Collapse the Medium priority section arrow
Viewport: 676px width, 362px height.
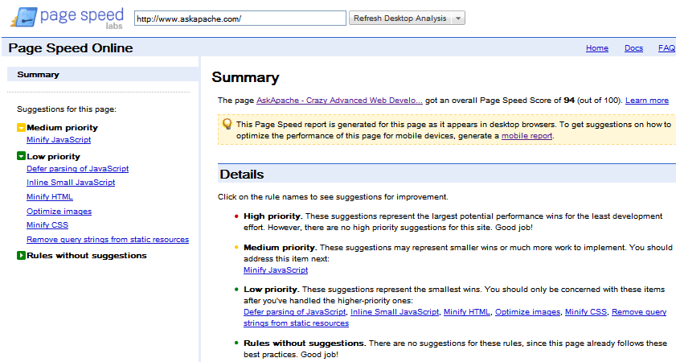(21, 128)
